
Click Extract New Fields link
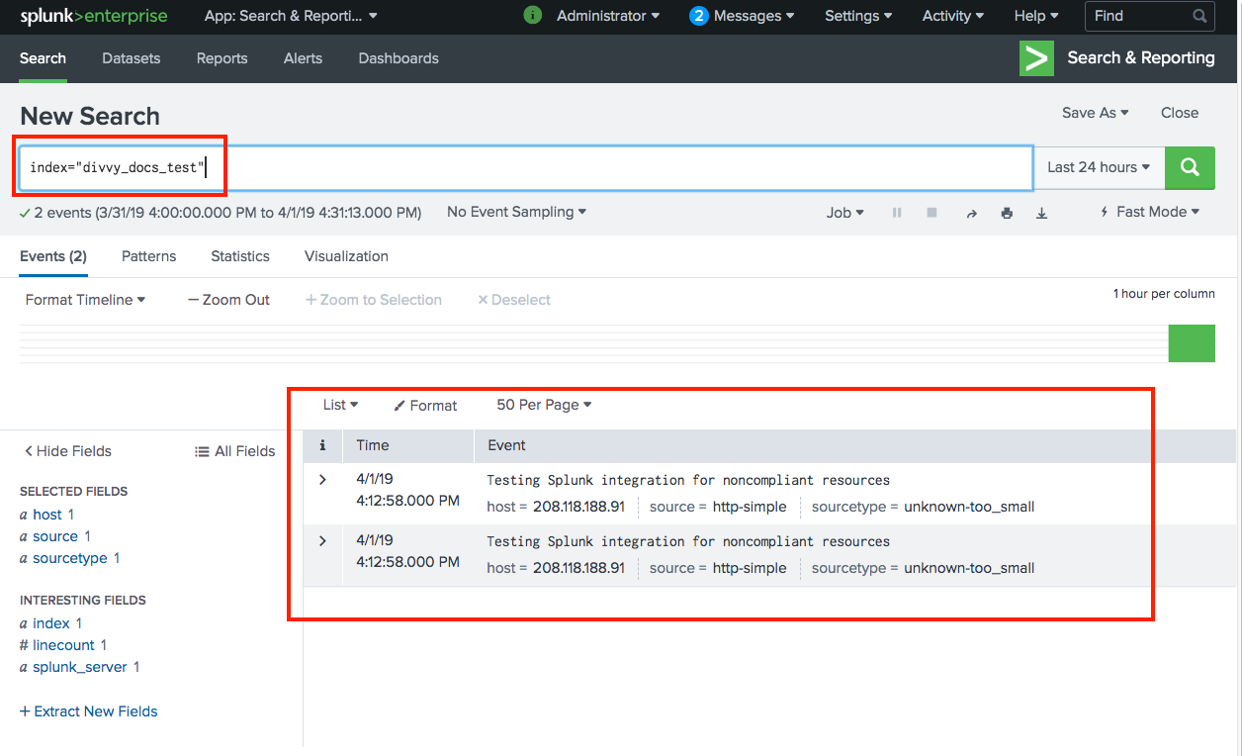[x=89, y=711]
